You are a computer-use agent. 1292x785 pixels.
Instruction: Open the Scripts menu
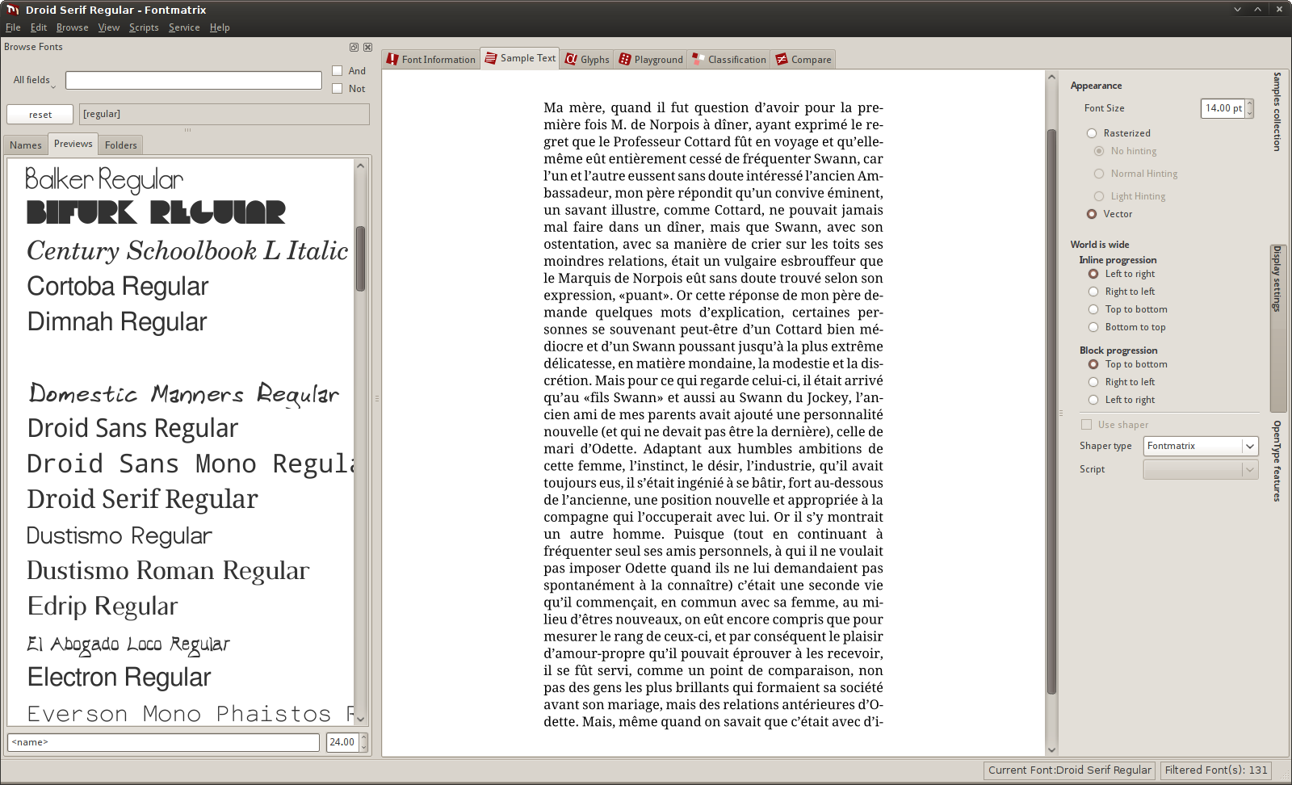pos(144,27)
